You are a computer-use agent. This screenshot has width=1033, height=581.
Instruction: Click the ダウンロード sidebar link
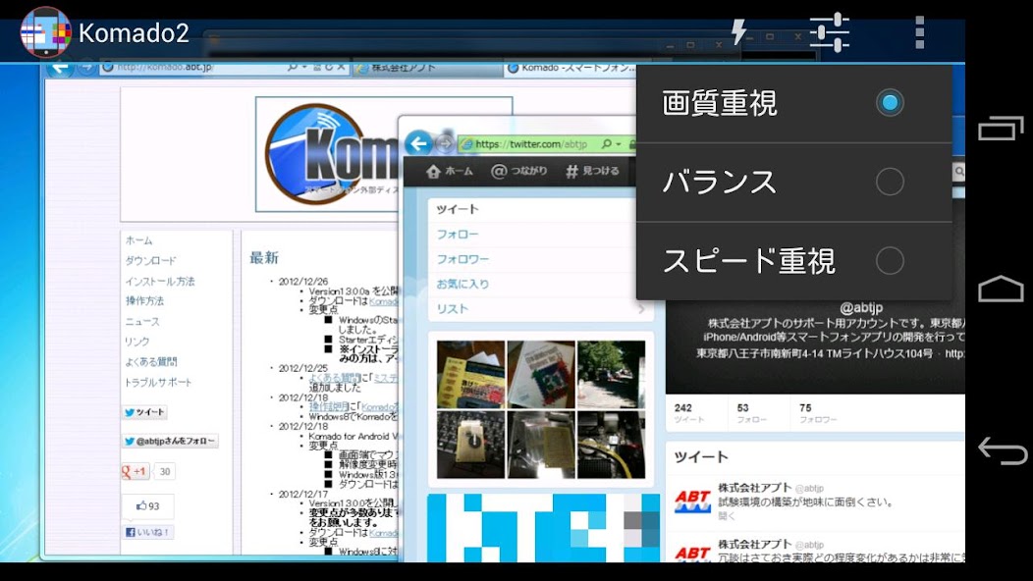click(151, 261)
